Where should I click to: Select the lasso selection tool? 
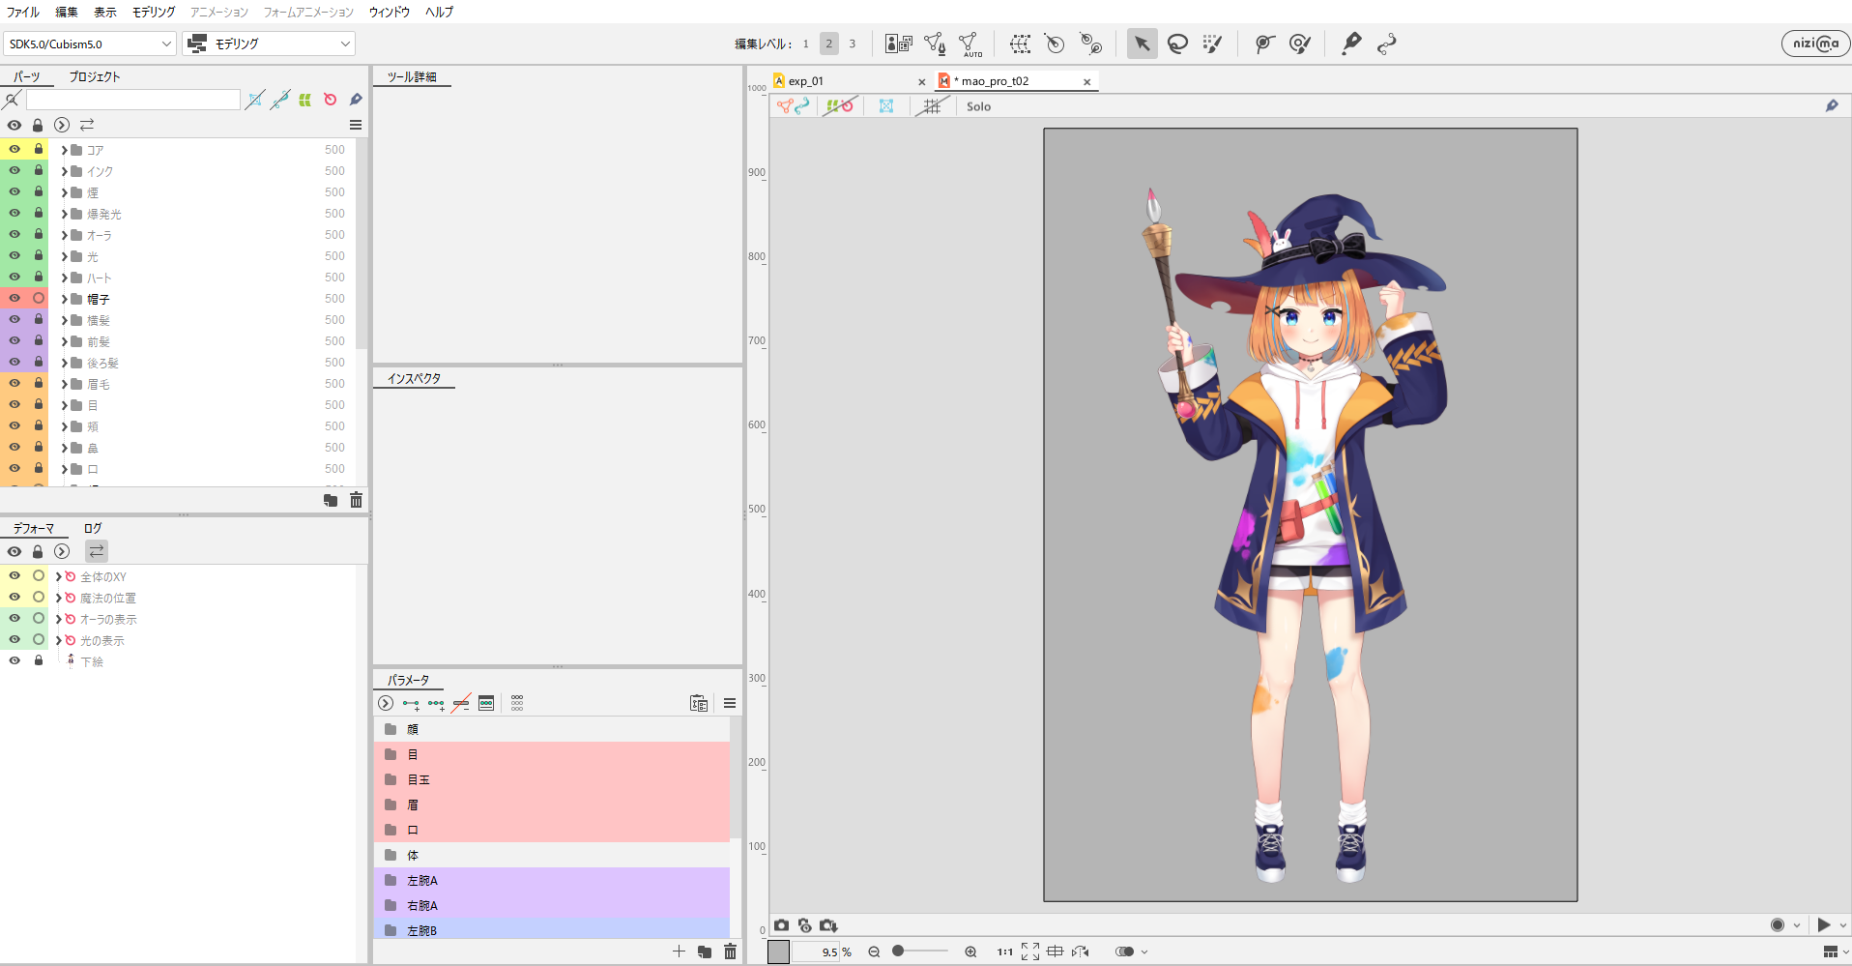(1177, 44)
